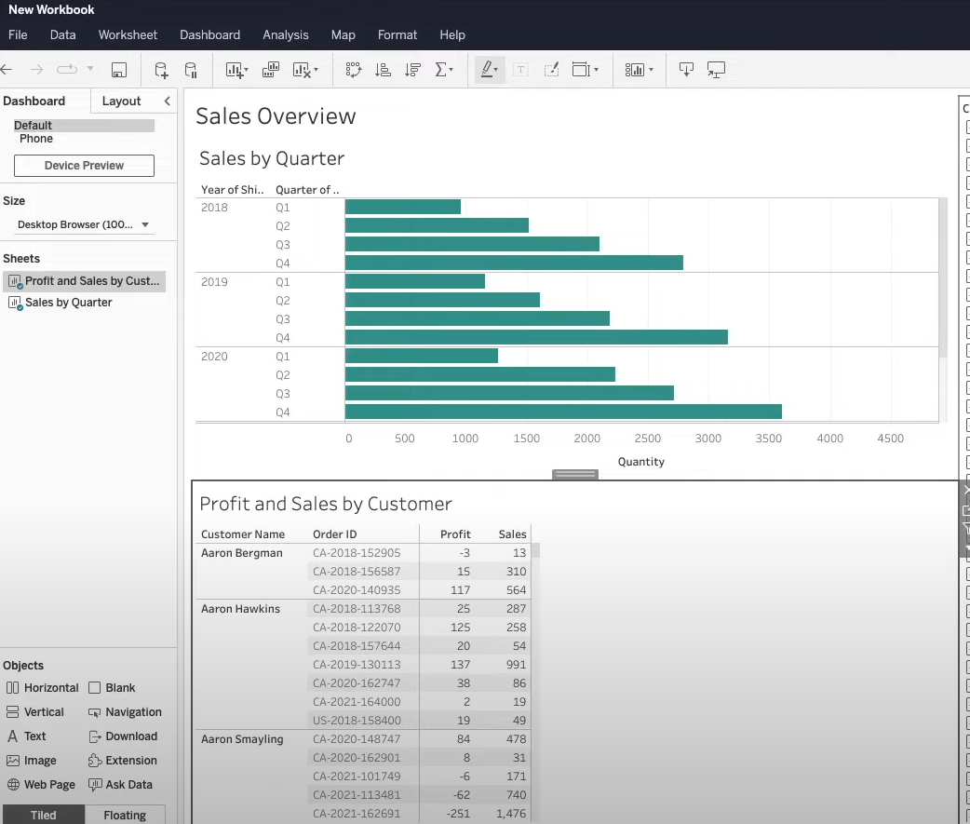
Task: Click the Duplicate sheet icon
Action: point(271,70)
